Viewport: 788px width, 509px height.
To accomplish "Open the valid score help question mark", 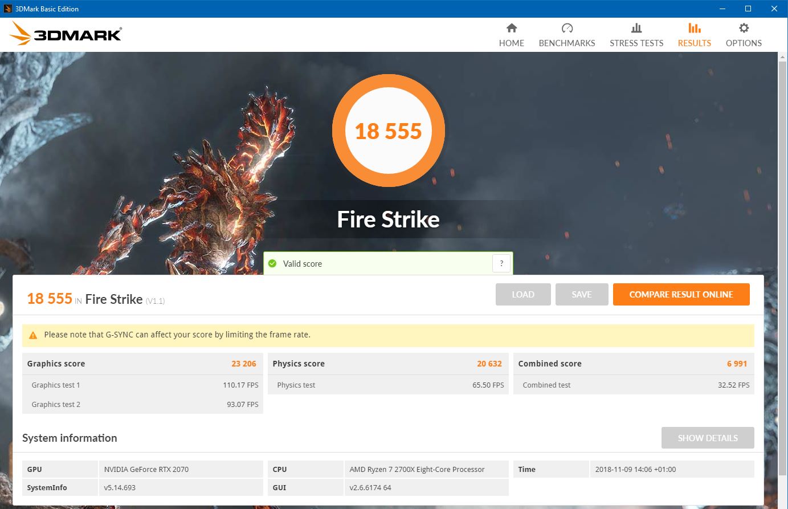I will click(501, 263).
